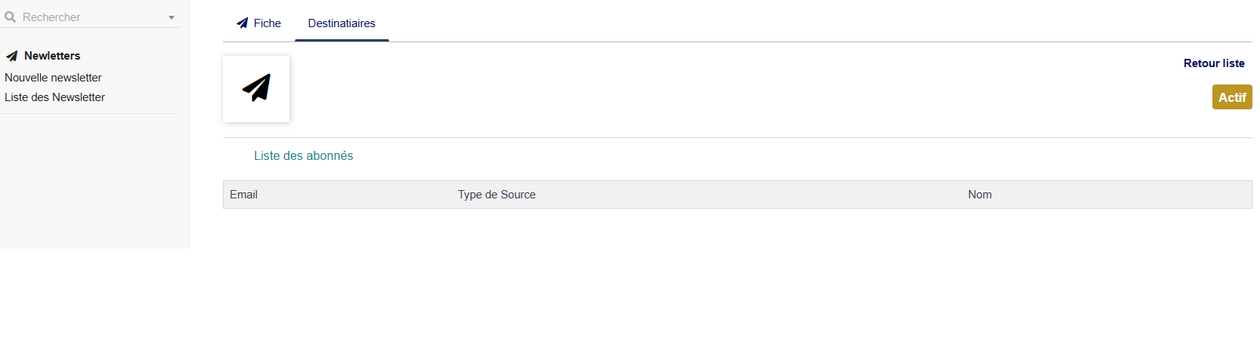Click the paper plane icon on Fiche tab
This screenshot has height=350, width=1260.
click(243, 23)
